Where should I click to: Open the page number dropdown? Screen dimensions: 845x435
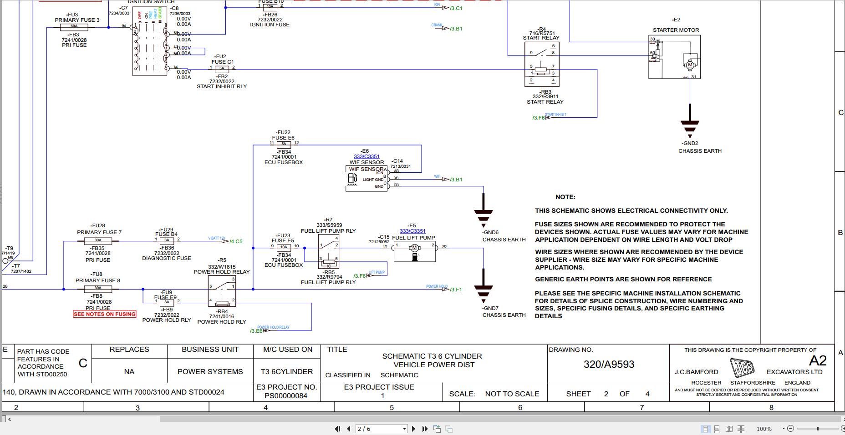pyautogui.click(x=403, y=429)
